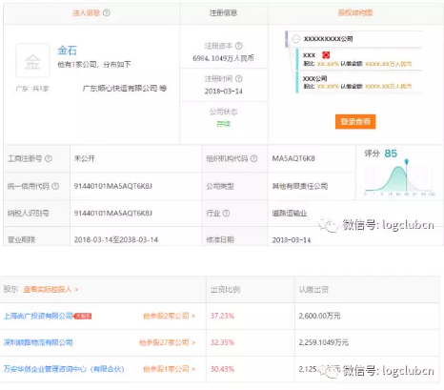The height and width of the screenshot is (390, 444).
Task: Expand 他参股1家公司 link
Action: 170,369
